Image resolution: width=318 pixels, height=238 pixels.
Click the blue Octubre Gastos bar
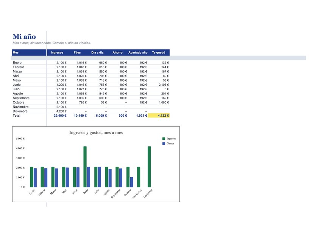click(x=132, y=182)
